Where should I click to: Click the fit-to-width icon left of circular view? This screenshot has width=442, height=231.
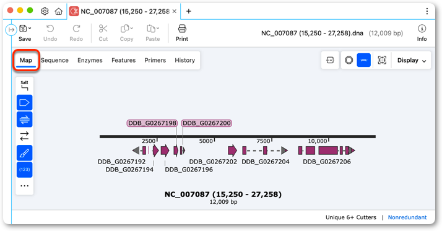(330, 60)
